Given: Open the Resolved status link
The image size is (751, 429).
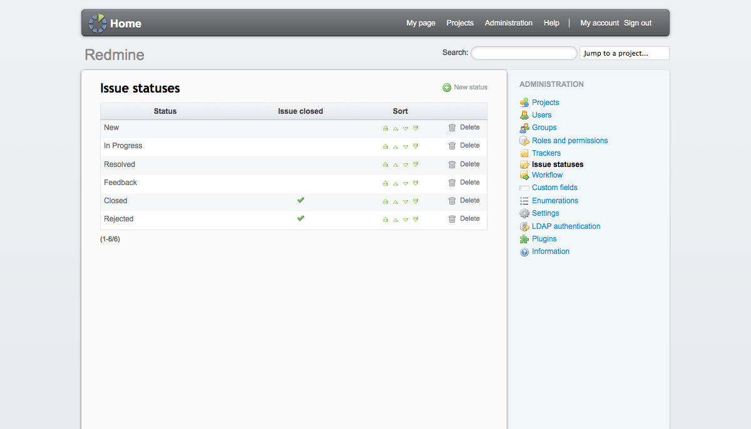Looking at the screenshot, I should pos(120,164).
